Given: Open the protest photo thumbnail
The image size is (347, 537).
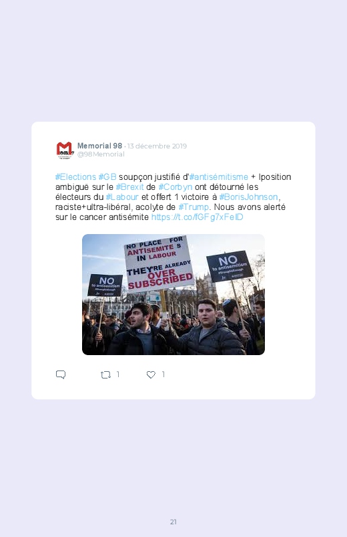Looking at the screenshot, I should coord(173,294).
